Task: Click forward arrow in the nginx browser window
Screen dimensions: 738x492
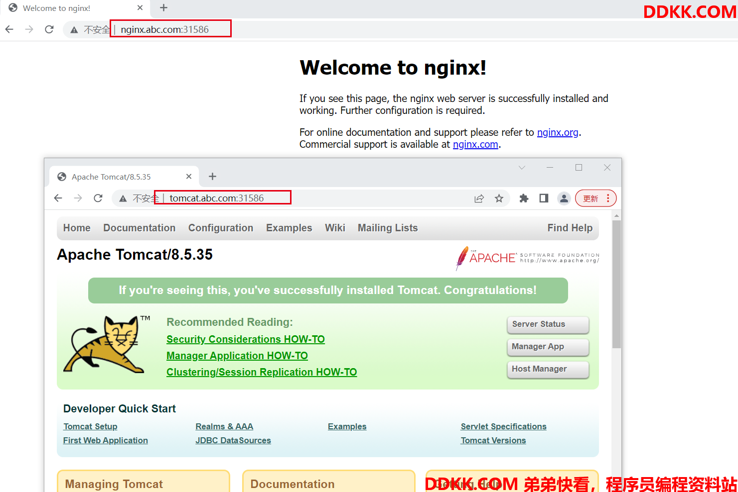Action: click(29, 29)
